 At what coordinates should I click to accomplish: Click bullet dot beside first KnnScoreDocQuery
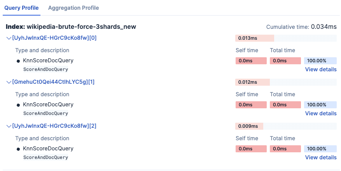[18, 61]
